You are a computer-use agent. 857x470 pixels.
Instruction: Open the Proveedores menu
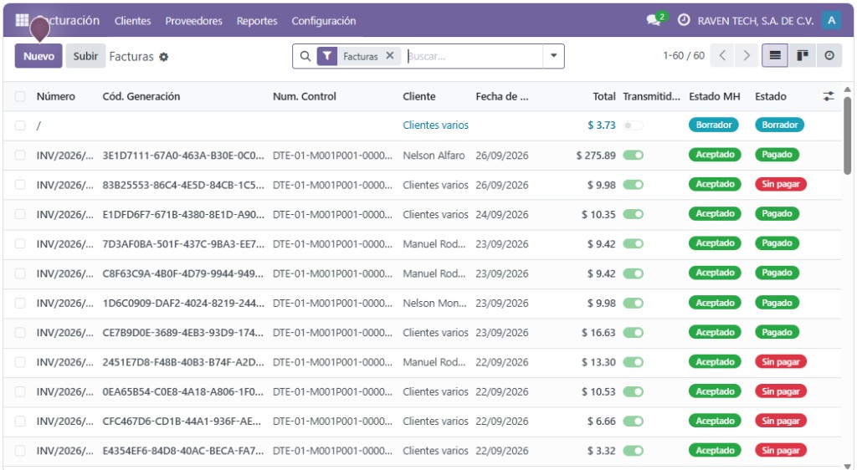[193, 21]
